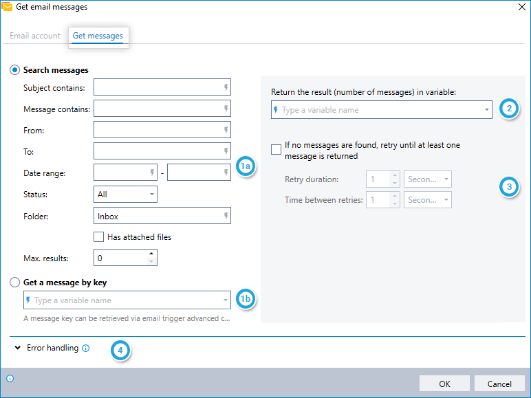Click the info icon beside Error handling

pyautogui.click(x=86, y=349)
